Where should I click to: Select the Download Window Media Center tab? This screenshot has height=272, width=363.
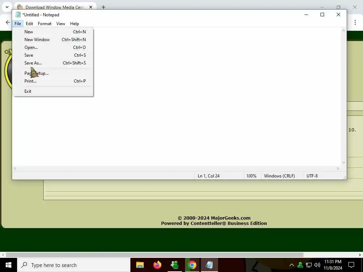(x=54, y=7)
